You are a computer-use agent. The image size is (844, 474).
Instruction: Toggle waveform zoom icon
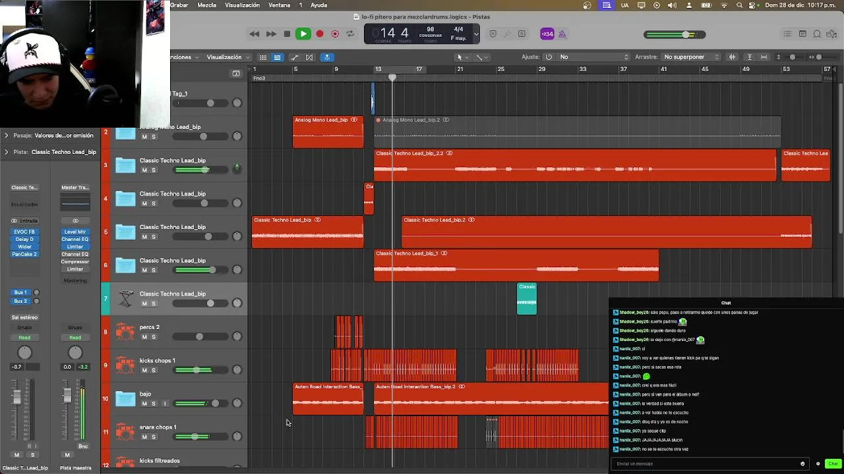tap(732, 57)
